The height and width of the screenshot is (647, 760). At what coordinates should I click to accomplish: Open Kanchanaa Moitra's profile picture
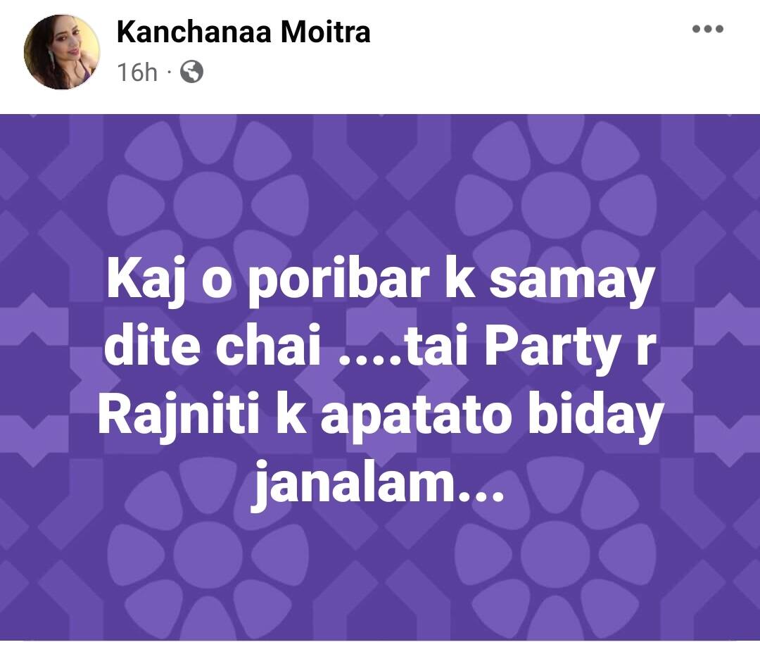coord(61,52)
